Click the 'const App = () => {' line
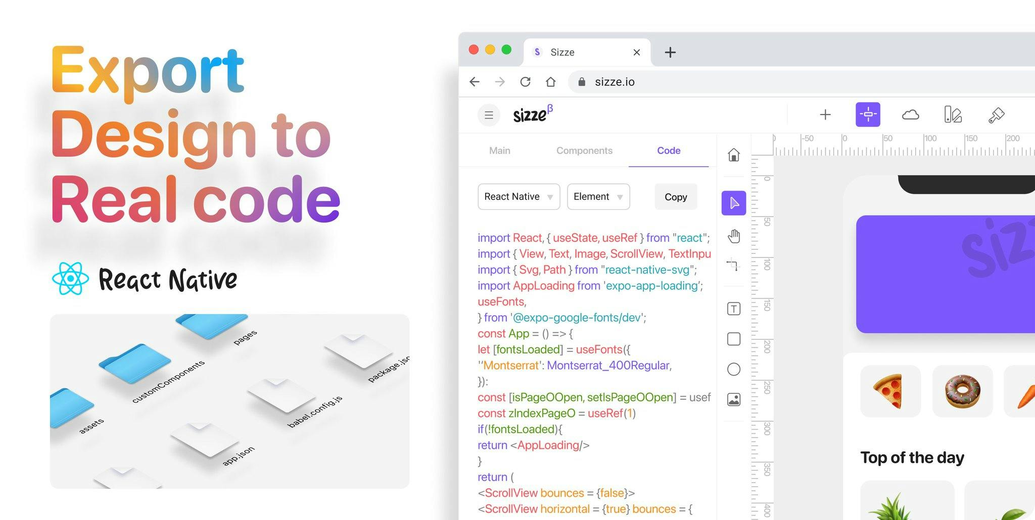This screenshot has height=520, width=1035. coord(526,334)
